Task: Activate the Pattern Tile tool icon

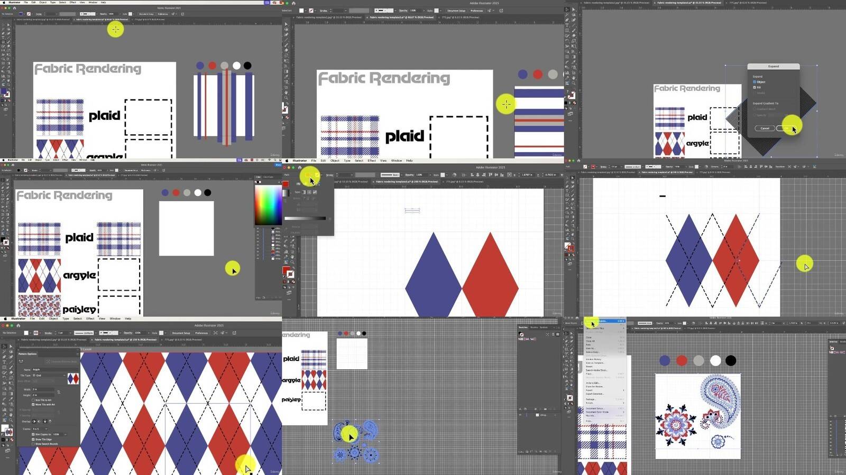Action: [x=21, y=361]
